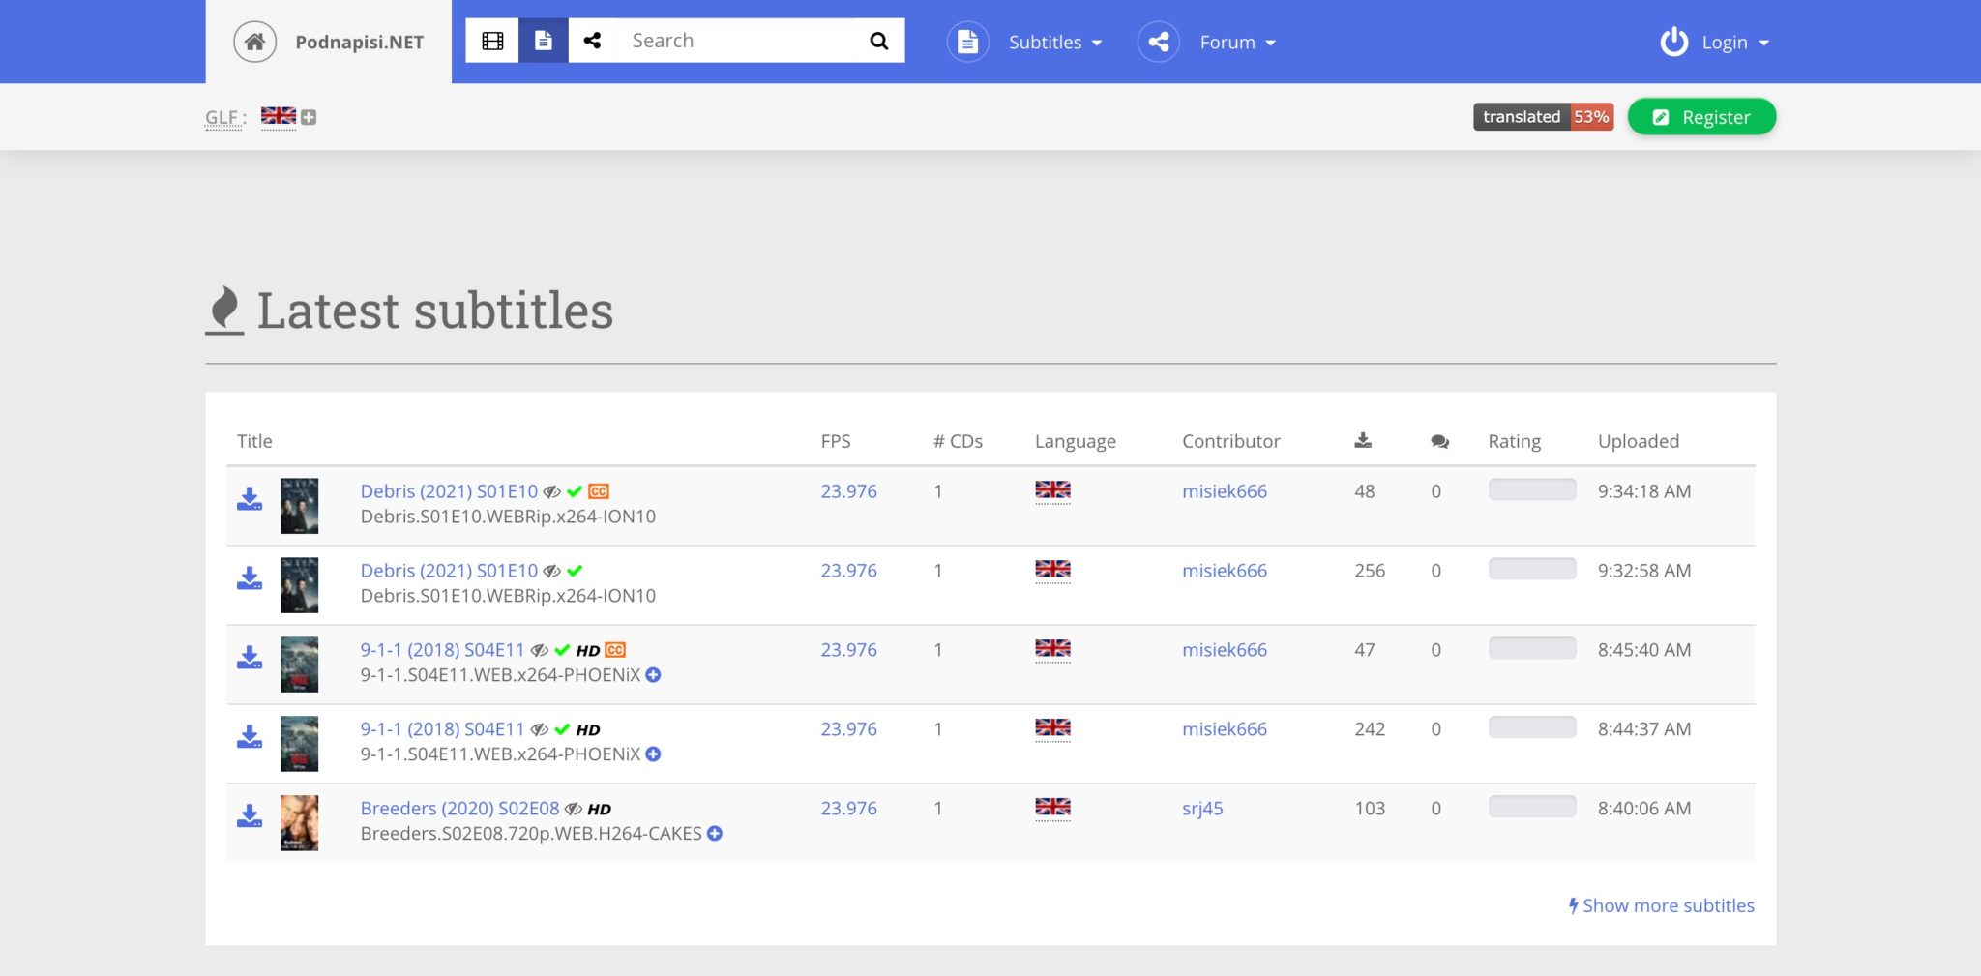This screenshot has width=1981, height=976.
Task: Open the 9-1-1 (2018) S04E11 HD CC title link
Action: (442, 650)
